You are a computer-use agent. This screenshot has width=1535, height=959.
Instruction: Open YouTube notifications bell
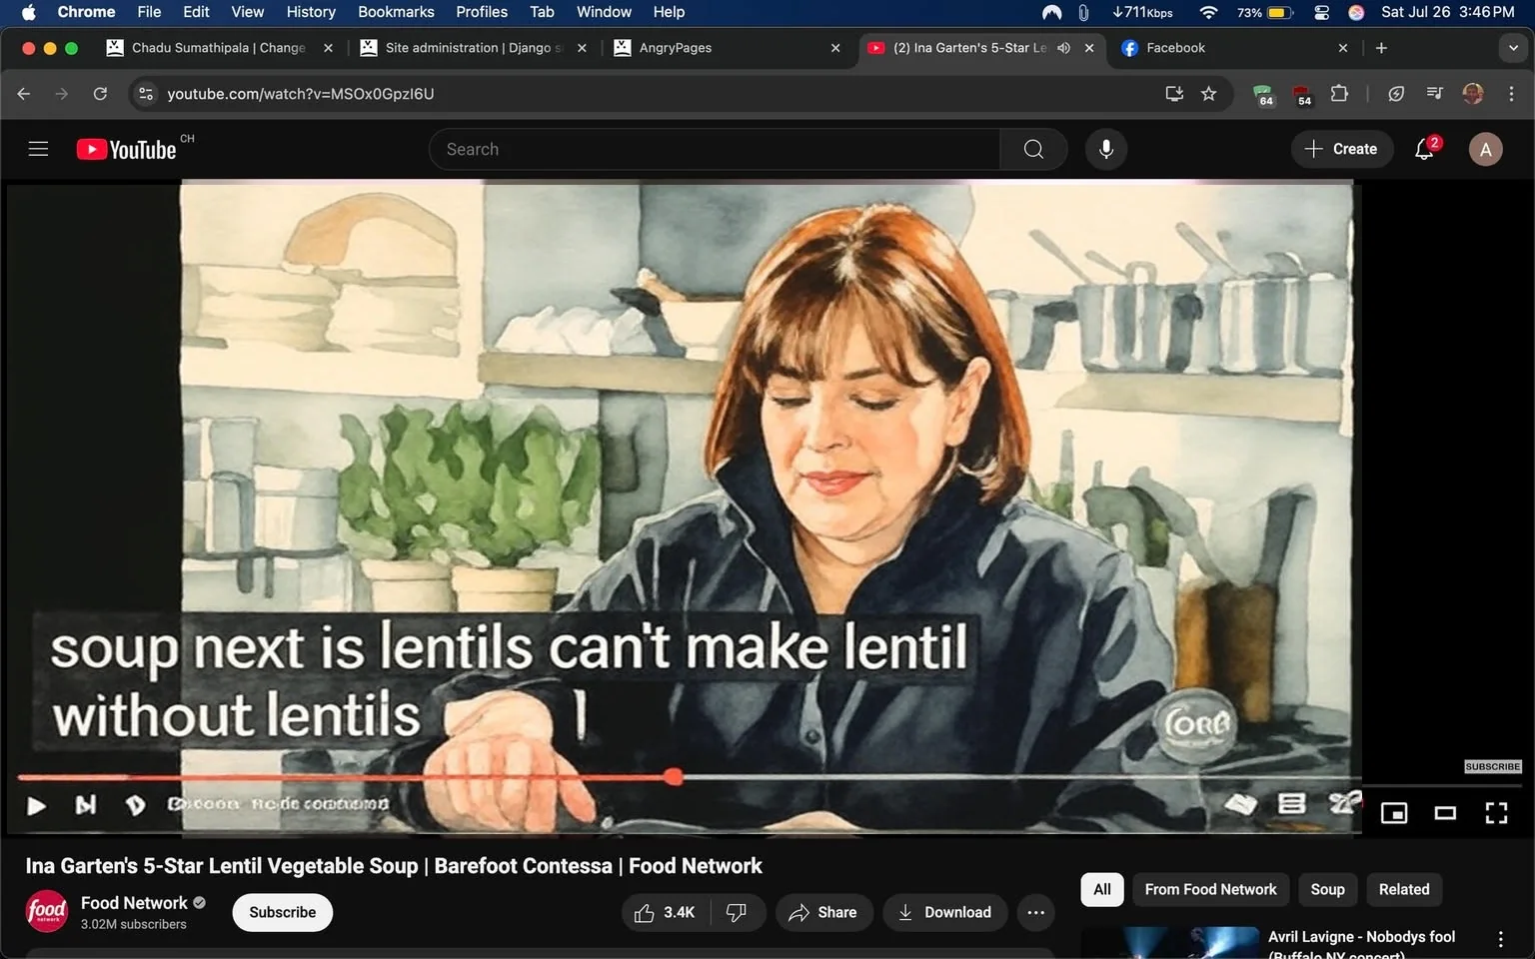pyautogui.click(x=1425, y=149)
